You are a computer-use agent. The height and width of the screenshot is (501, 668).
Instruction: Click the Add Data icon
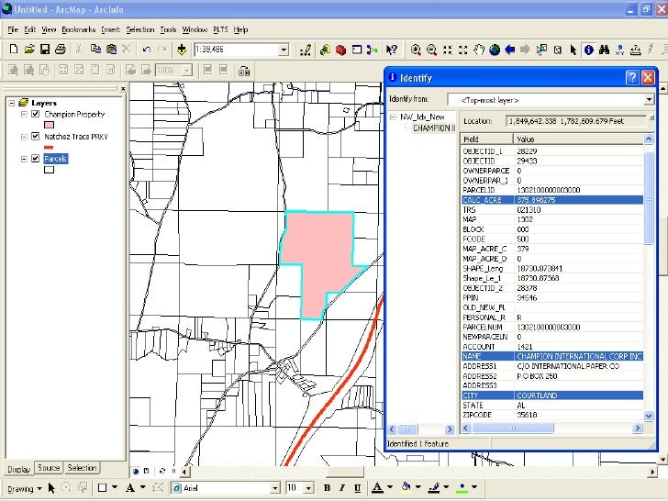[x=182, y=50]
